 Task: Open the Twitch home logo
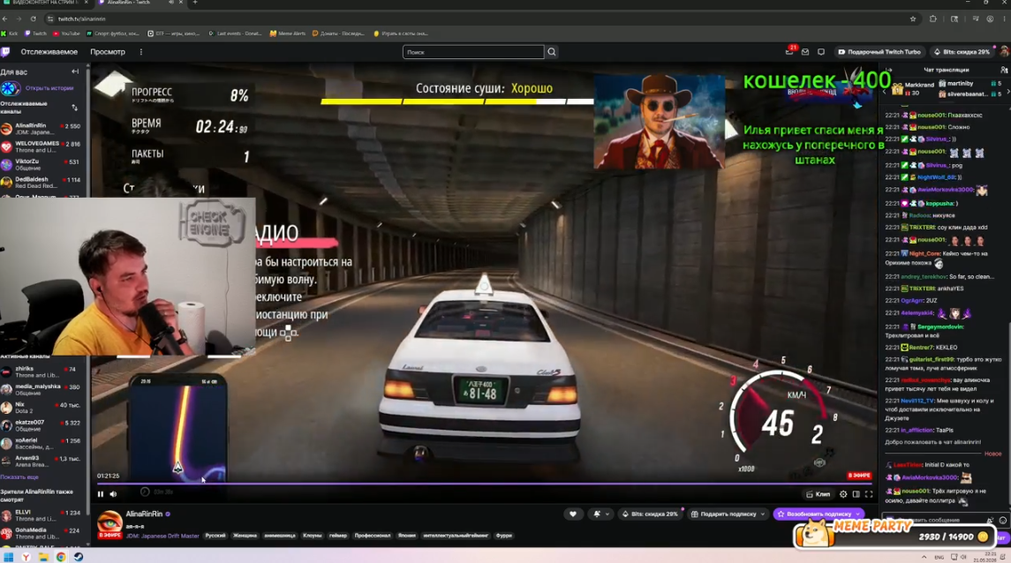[6, 51]
